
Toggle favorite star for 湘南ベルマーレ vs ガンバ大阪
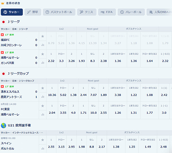(42, 54)
